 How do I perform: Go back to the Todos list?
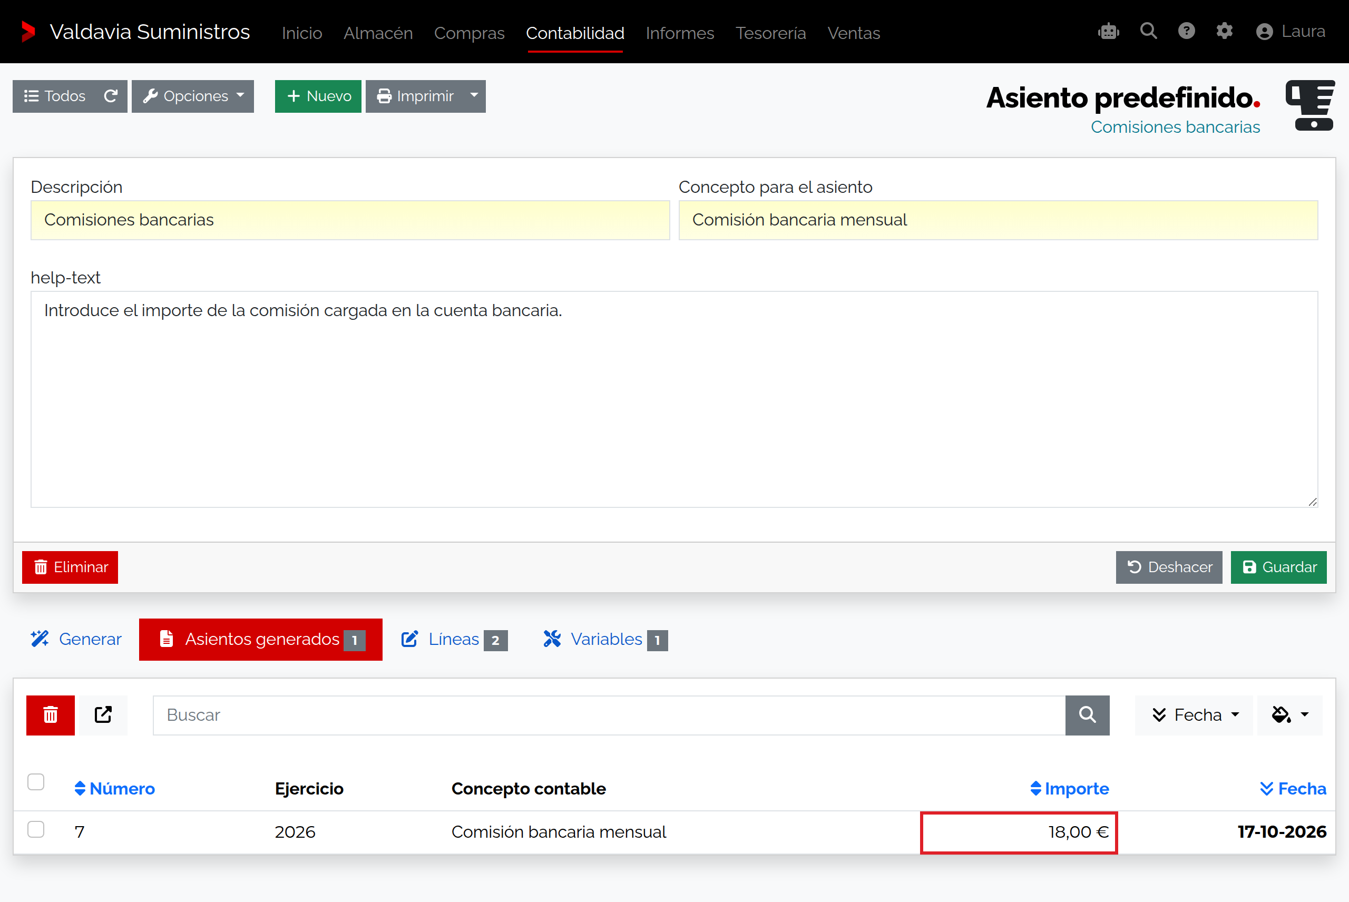point(55,96)
